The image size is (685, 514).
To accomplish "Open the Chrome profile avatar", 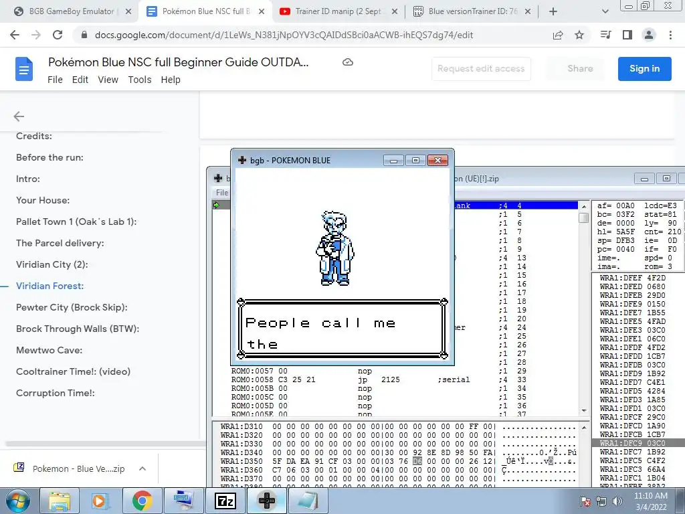I will tap(649, 35).
